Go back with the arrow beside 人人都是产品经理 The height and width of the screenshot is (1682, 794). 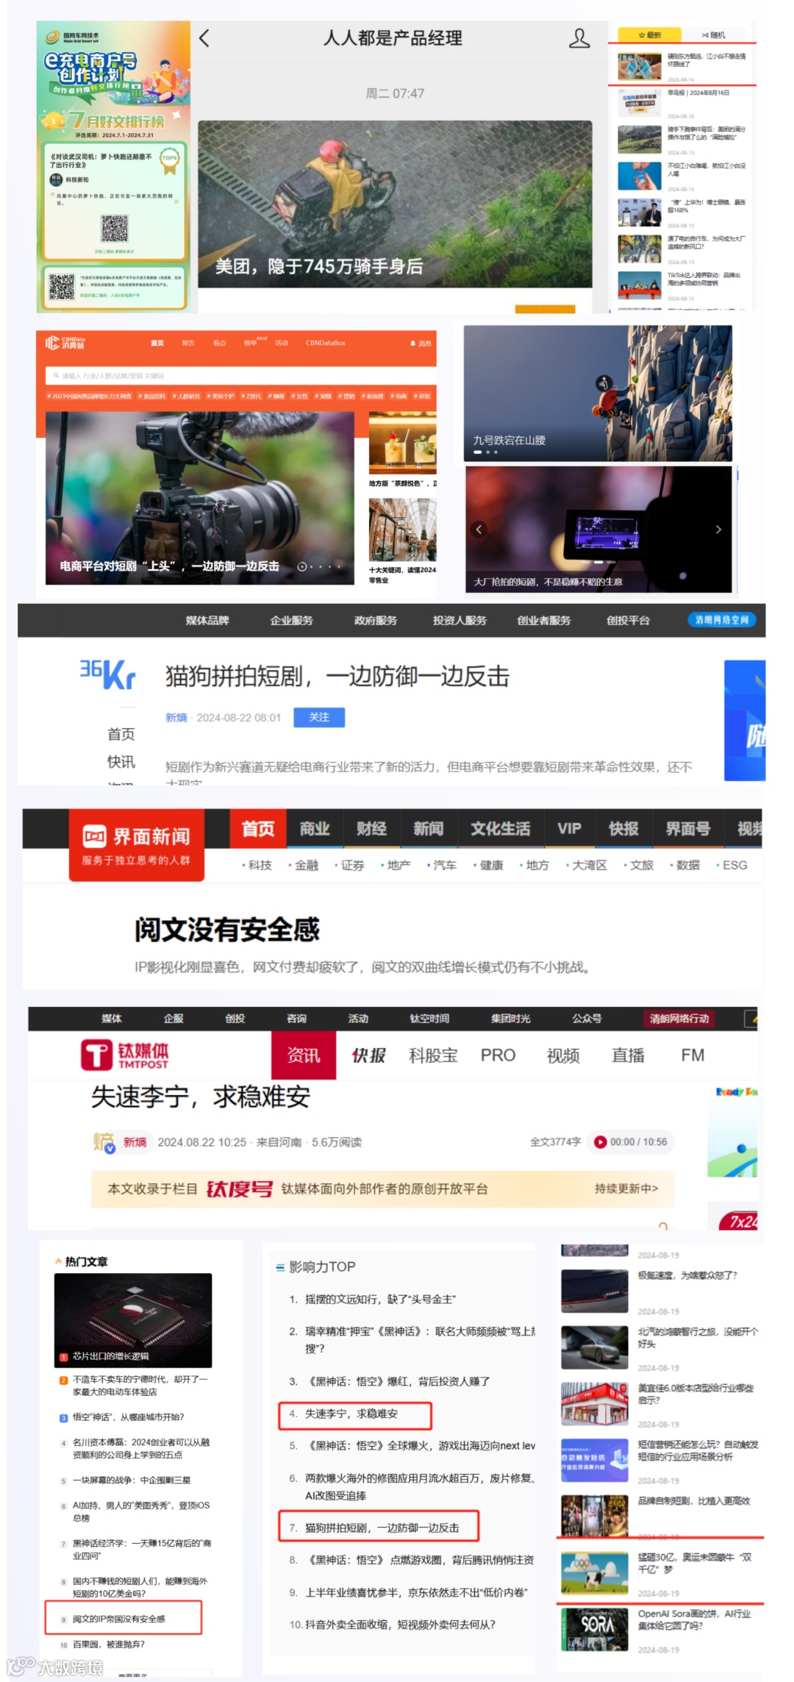204,38
